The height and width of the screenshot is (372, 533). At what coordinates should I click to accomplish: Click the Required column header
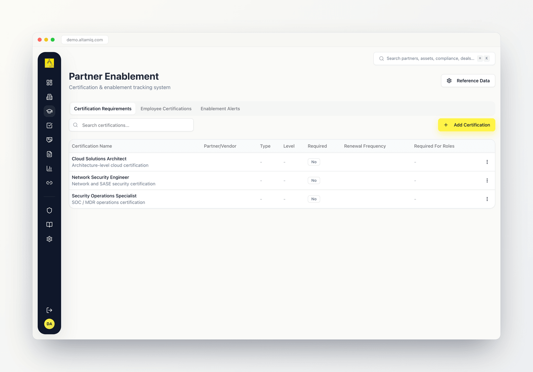point(317,146)
